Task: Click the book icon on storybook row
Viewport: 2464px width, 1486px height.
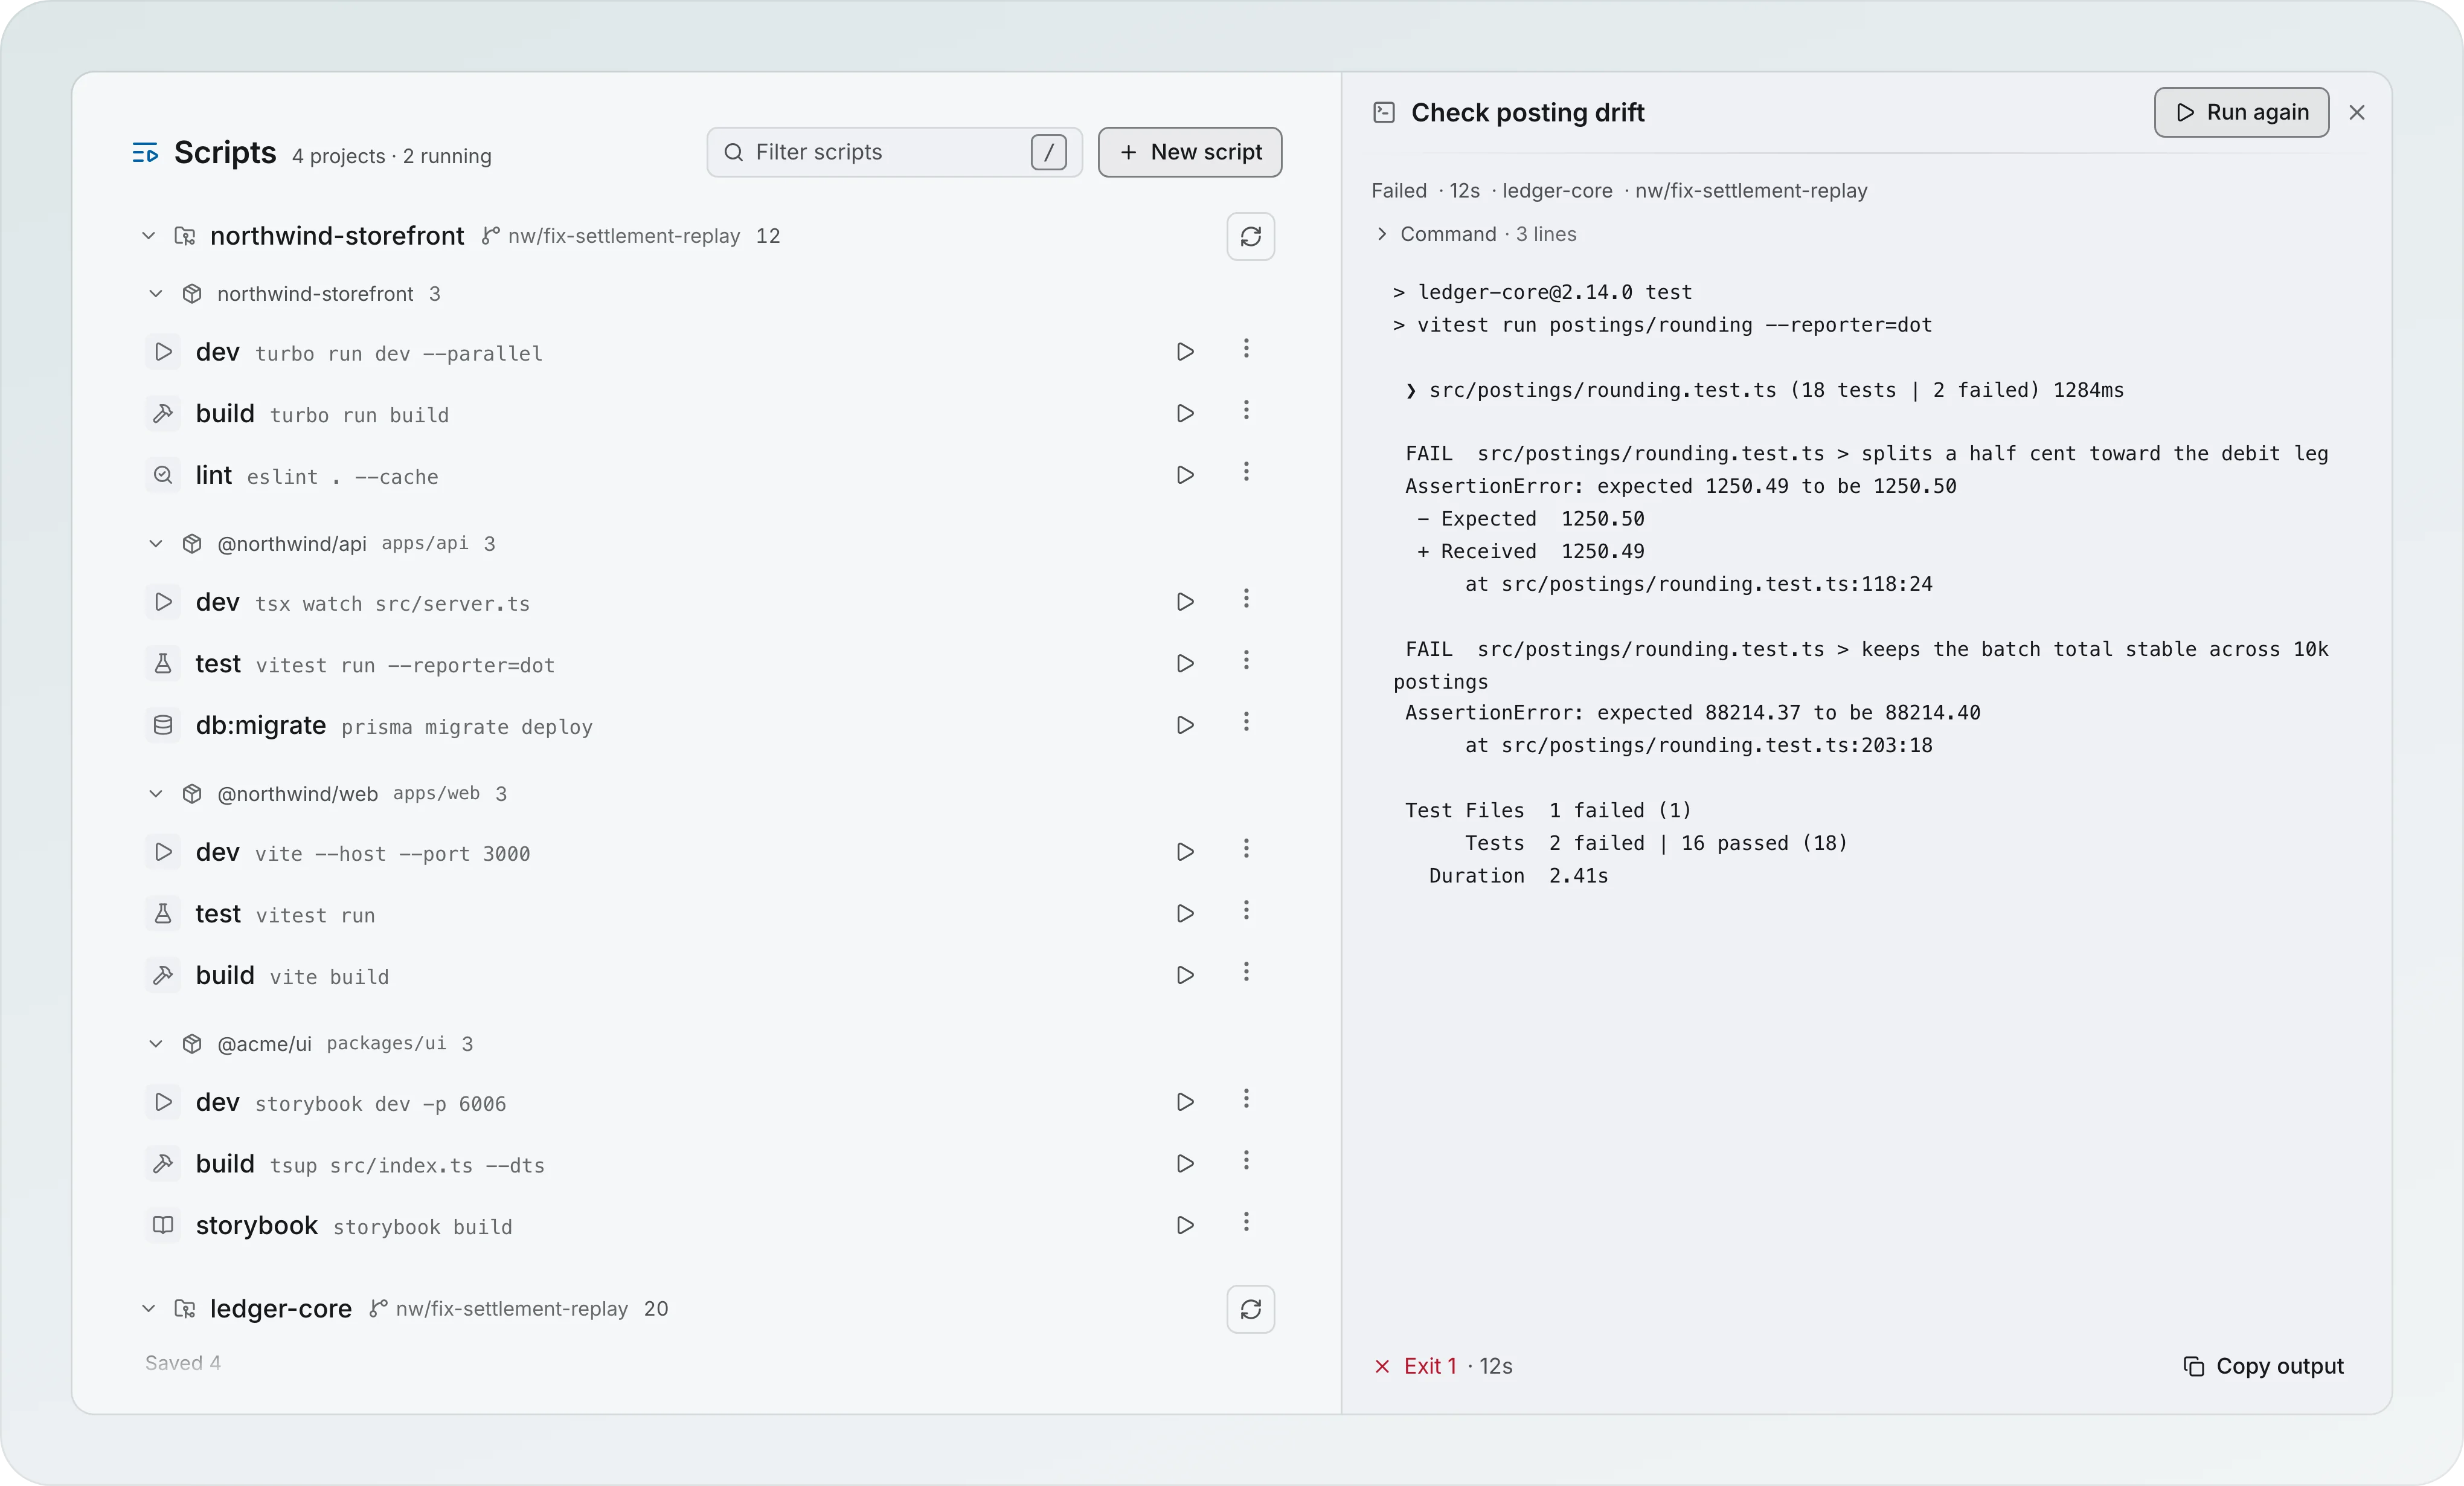Action: 163,1225
